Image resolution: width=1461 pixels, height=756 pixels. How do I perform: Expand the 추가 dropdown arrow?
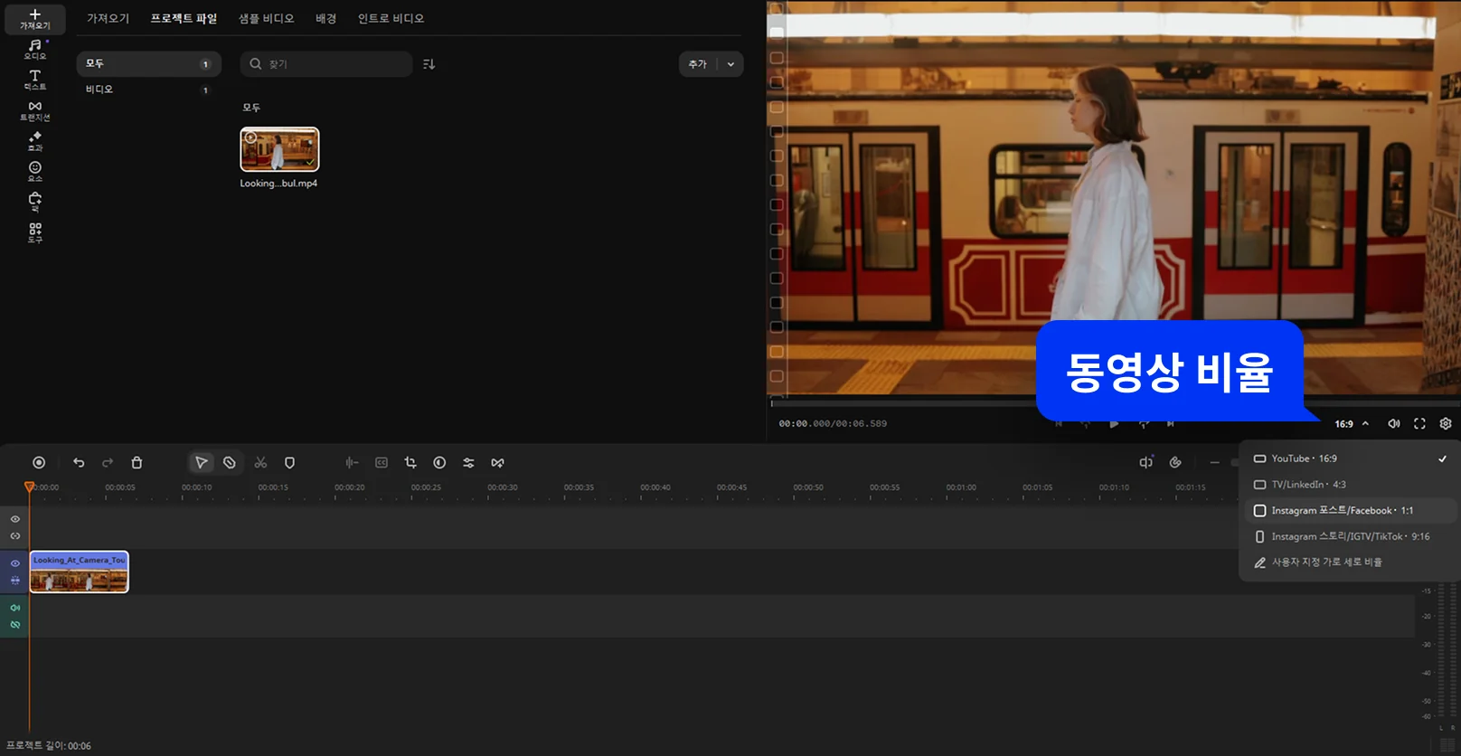coord(730,64)
